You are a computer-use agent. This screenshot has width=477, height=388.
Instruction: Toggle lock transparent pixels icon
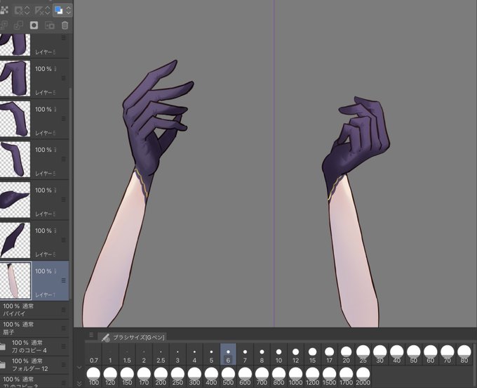click(4, 11)
